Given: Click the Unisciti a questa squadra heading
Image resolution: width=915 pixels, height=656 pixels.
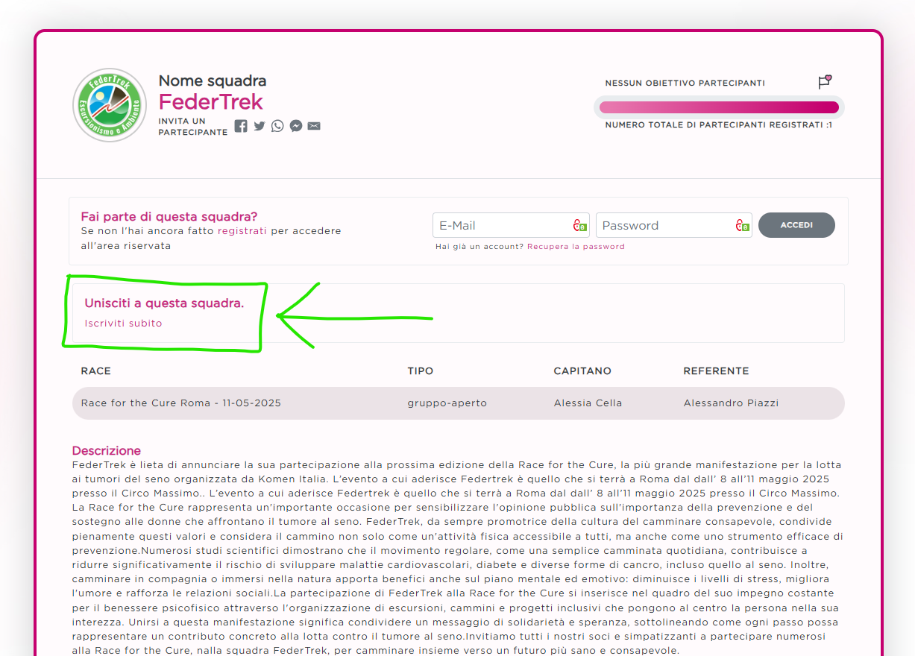Looking at the screenshot, I should (164, 303).
